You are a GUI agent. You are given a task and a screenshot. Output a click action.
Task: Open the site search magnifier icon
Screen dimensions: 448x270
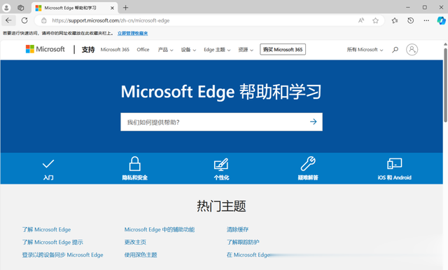[395, 50]
